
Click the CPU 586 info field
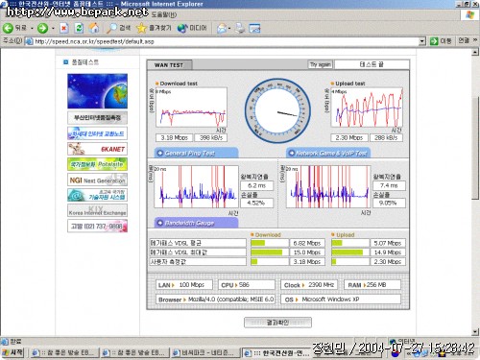(x=247, y=285)
